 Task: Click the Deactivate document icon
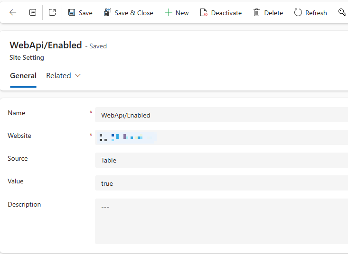click(x=204, y=13)
